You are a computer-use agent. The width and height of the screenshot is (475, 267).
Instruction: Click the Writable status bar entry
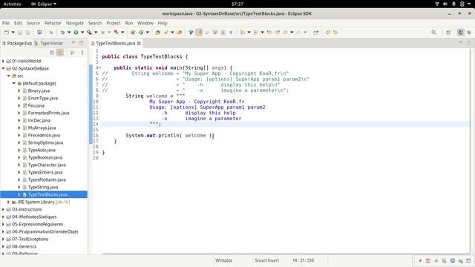point(224,260)
